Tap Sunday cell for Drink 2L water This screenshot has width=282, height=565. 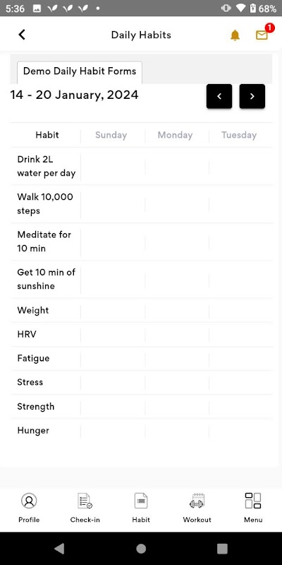tap(113, 166)
